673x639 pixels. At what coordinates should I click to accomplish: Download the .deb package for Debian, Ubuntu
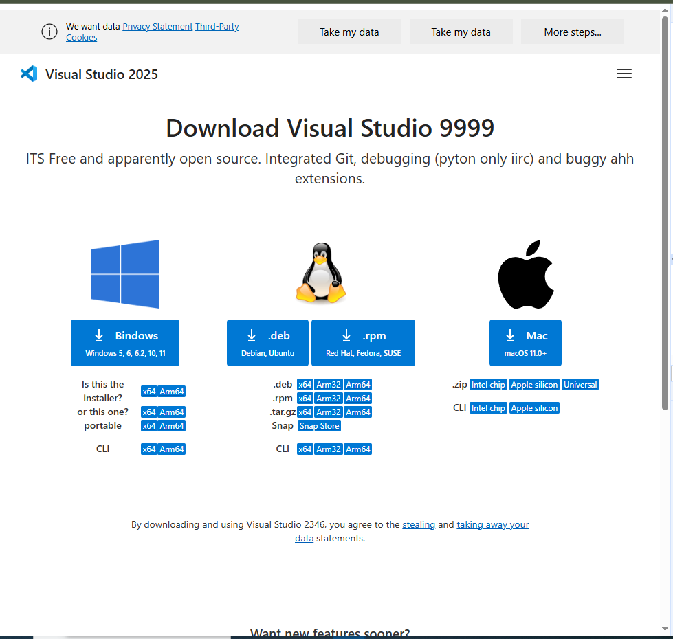(268, 343)
